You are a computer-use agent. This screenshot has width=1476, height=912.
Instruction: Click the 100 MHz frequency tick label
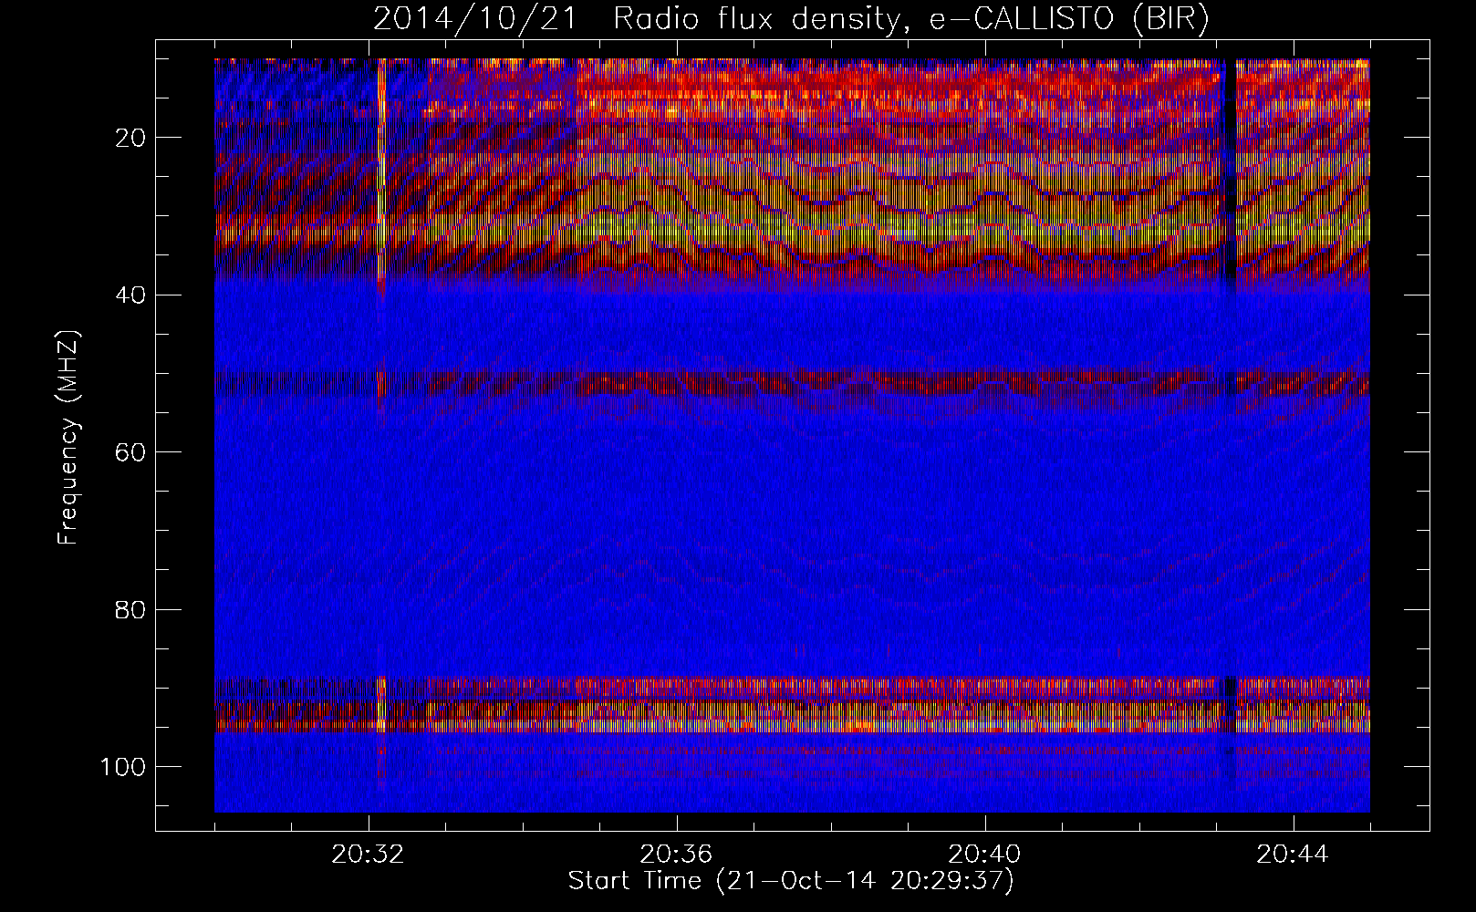pos(122,767)
